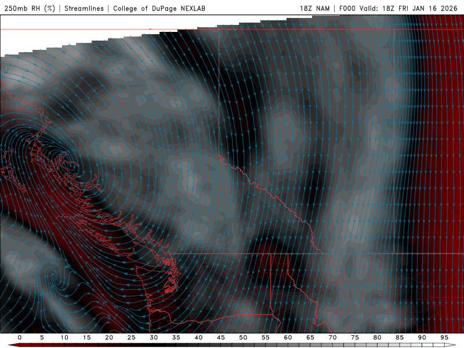This screenshot has height=348, width=464.
Task: Select the "35" value on the colorbar
Action: pyautogui.click(x=176, y=338)
